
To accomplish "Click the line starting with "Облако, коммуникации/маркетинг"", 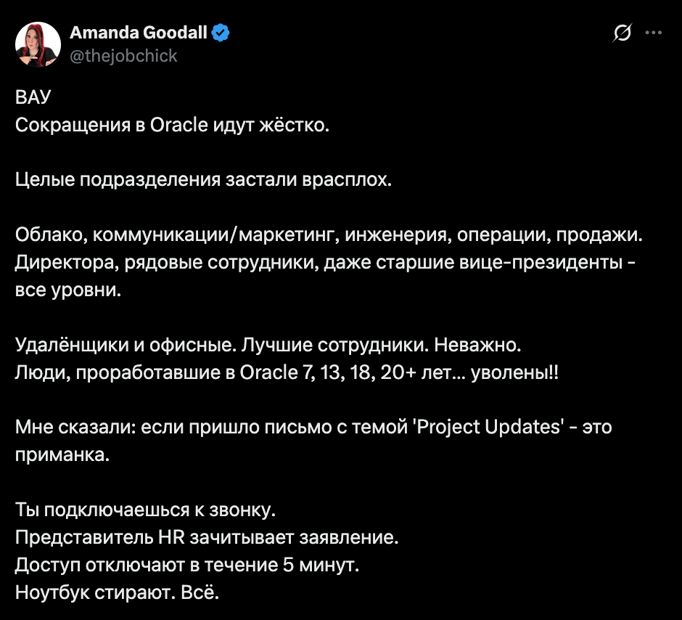I will tap(329, 235).
